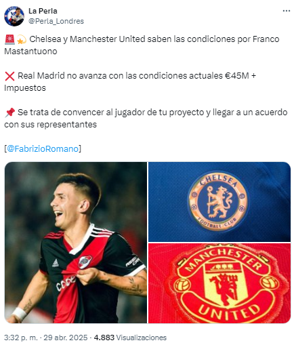This screenshot has height=347, width=296.
Task: Click the 3:32 p. m. timestamp
Action: (21, 338)
